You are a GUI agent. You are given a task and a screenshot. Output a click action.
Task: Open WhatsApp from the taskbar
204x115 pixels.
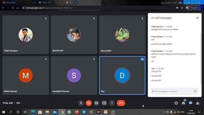click(x=69, y=112)
